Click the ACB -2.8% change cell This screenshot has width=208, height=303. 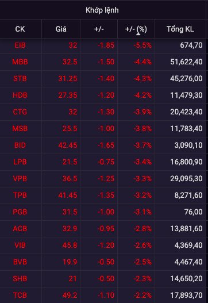point(142,228)
